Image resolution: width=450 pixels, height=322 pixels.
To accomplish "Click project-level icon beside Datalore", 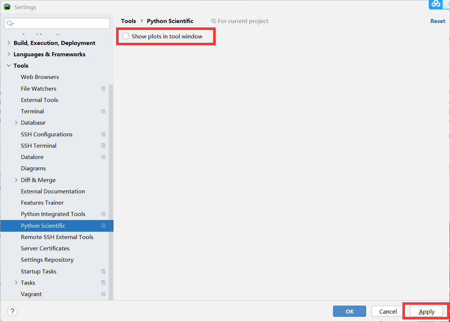I will (104, 157).
